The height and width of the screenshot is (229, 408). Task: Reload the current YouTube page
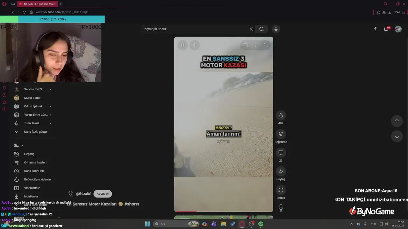[x=24, y=12]
